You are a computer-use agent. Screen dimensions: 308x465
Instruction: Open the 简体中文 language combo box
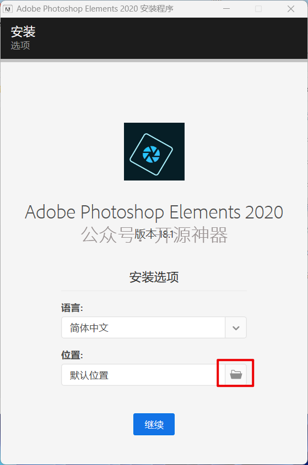pos(154,327)
